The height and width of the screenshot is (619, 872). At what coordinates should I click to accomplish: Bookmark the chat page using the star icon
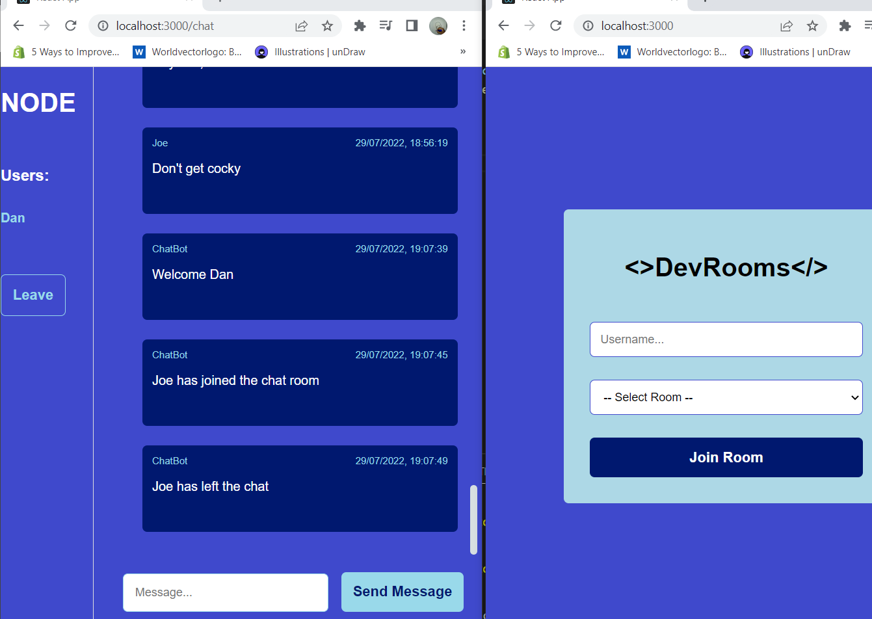tap(328, 25)
